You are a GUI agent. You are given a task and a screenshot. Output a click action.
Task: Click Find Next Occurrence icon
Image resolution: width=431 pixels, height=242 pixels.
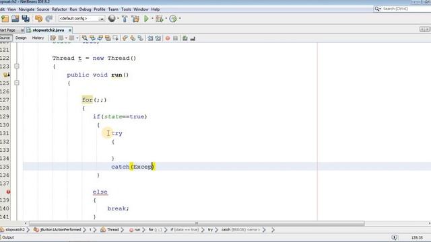click(x=100, y=38)
